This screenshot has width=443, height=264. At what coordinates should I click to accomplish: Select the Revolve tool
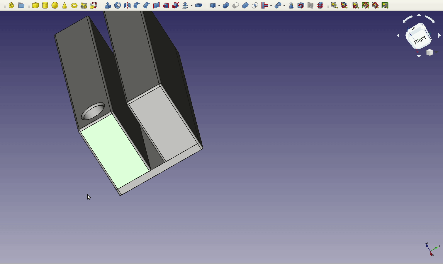pos(118,5)
